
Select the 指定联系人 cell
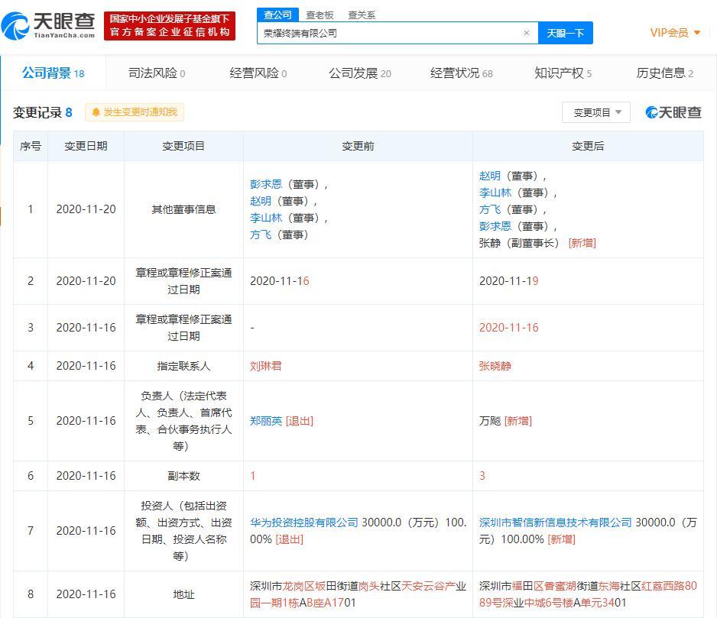click(183, 366)
